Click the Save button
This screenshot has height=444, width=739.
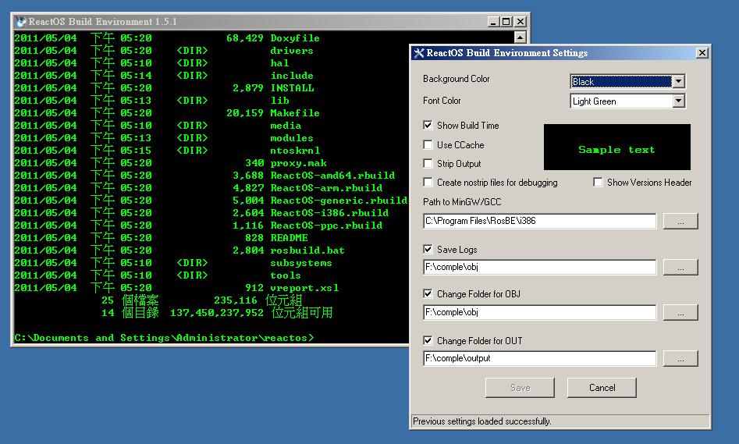520,388
